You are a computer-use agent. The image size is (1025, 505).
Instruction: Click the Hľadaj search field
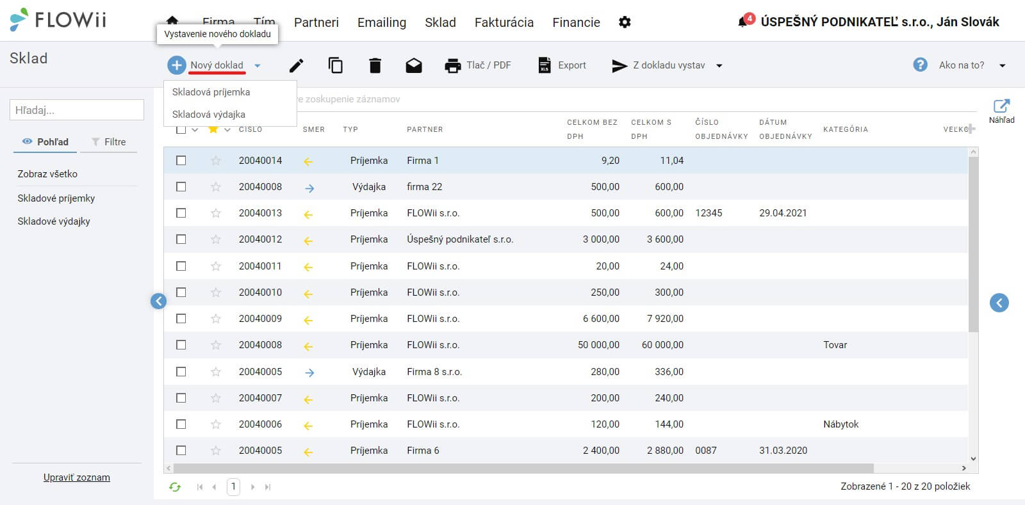point(77,110)
